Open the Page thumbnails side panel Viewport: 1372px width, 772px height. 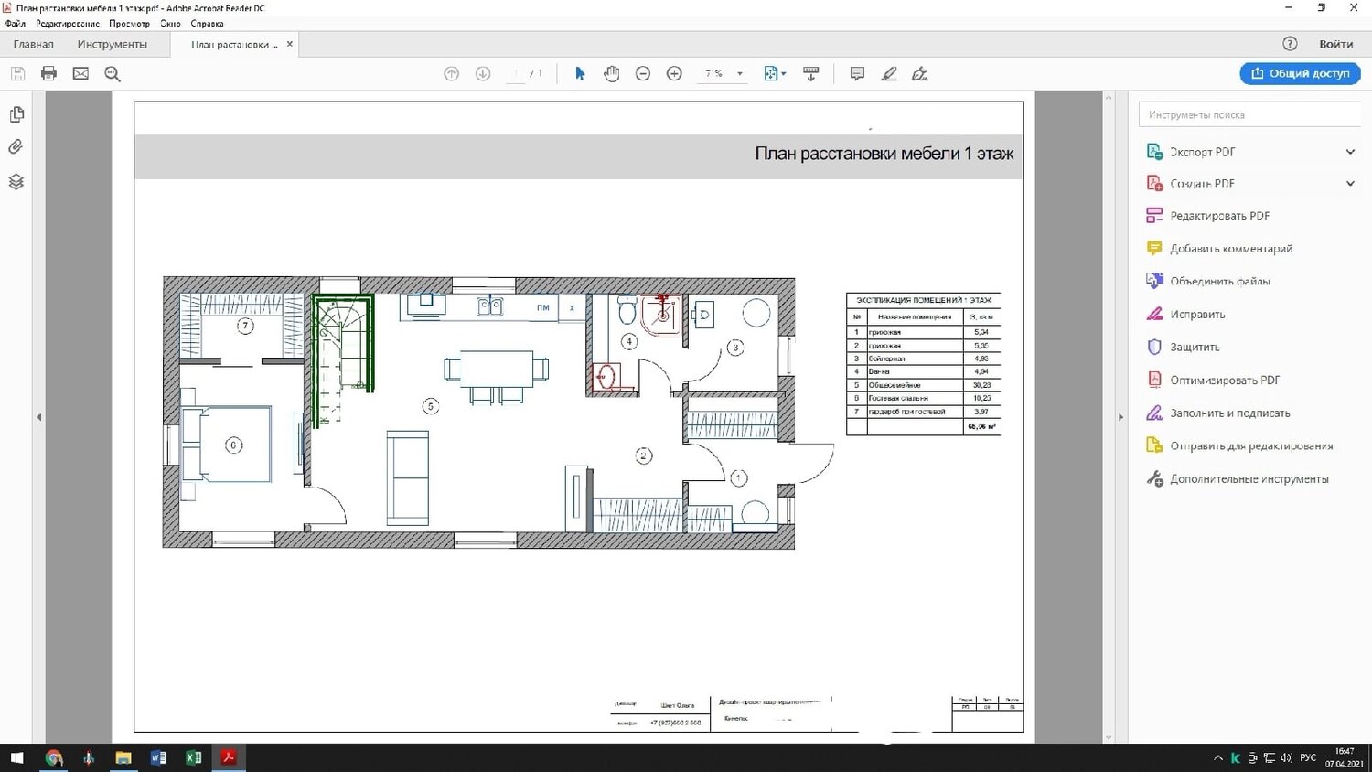pyautogui.click(x=16, y=114)
